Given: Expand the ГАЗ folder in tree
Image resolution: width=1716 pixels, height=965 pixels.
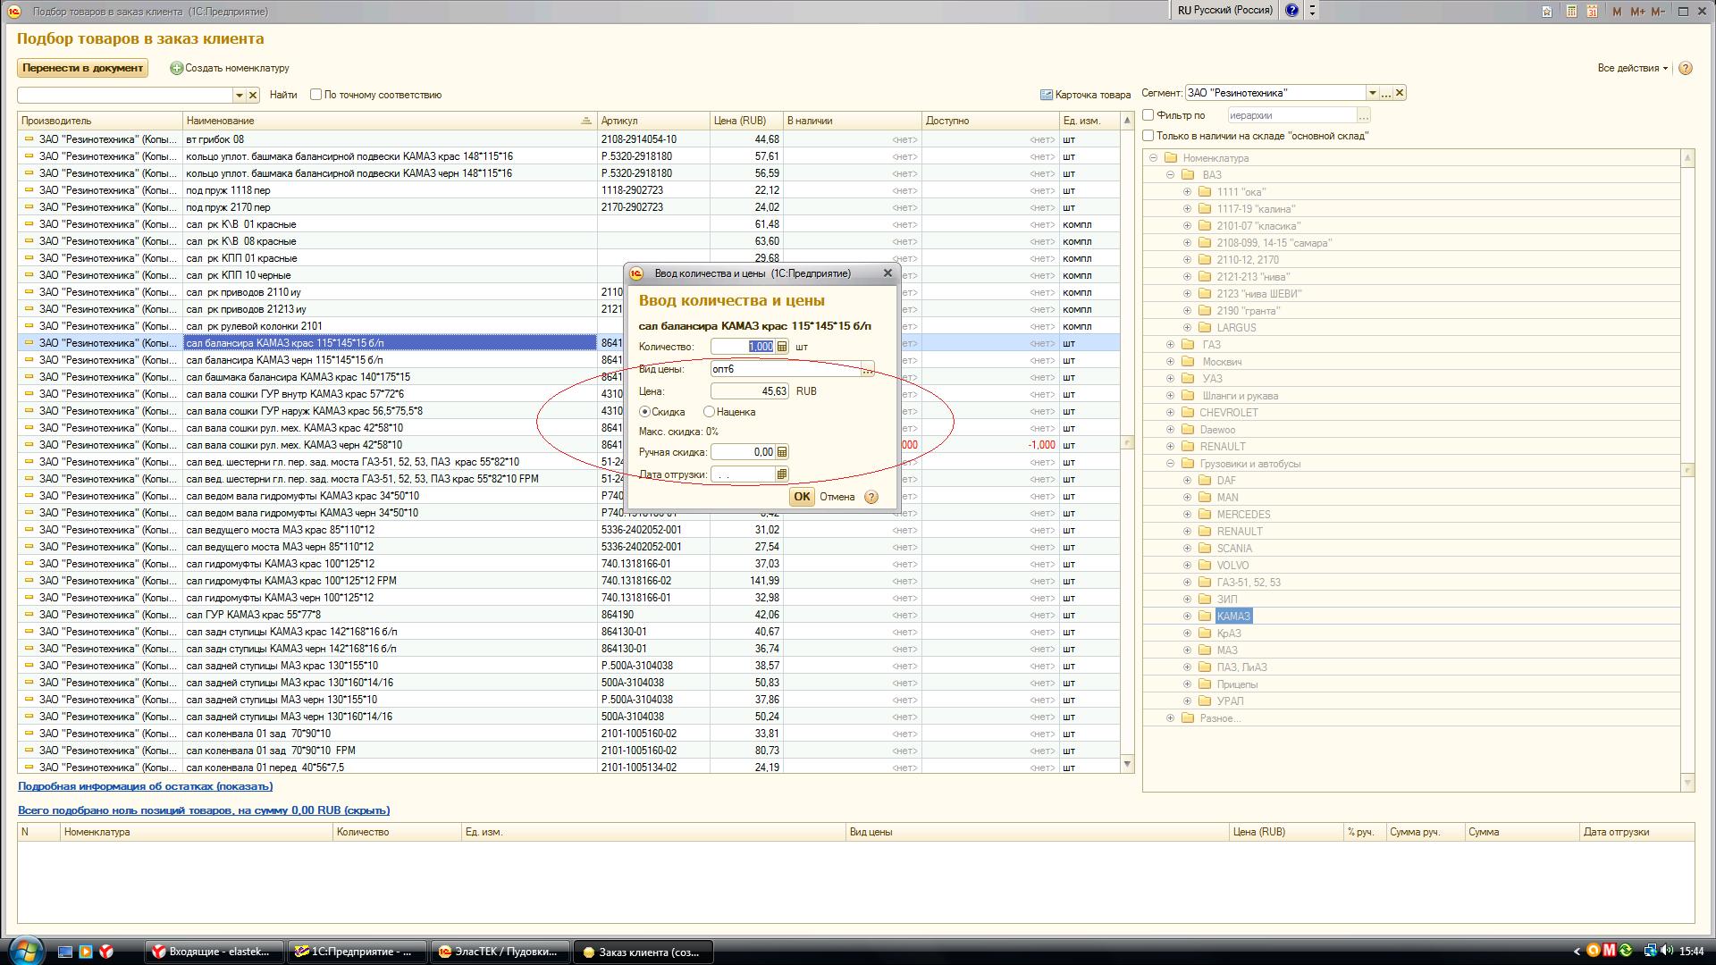Looking at the screenshot, I should tap(1170, 345).
